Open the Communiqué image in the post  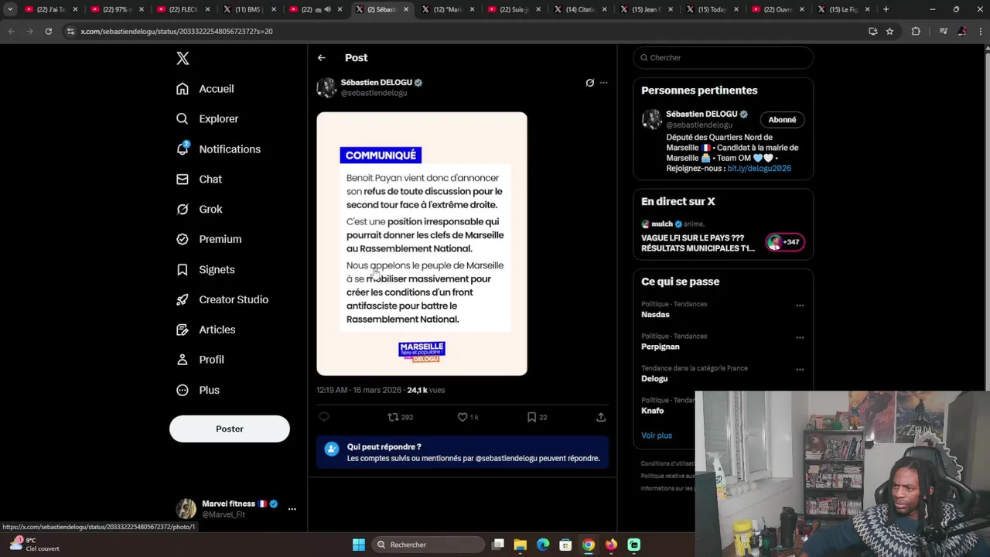pos(422,244)
